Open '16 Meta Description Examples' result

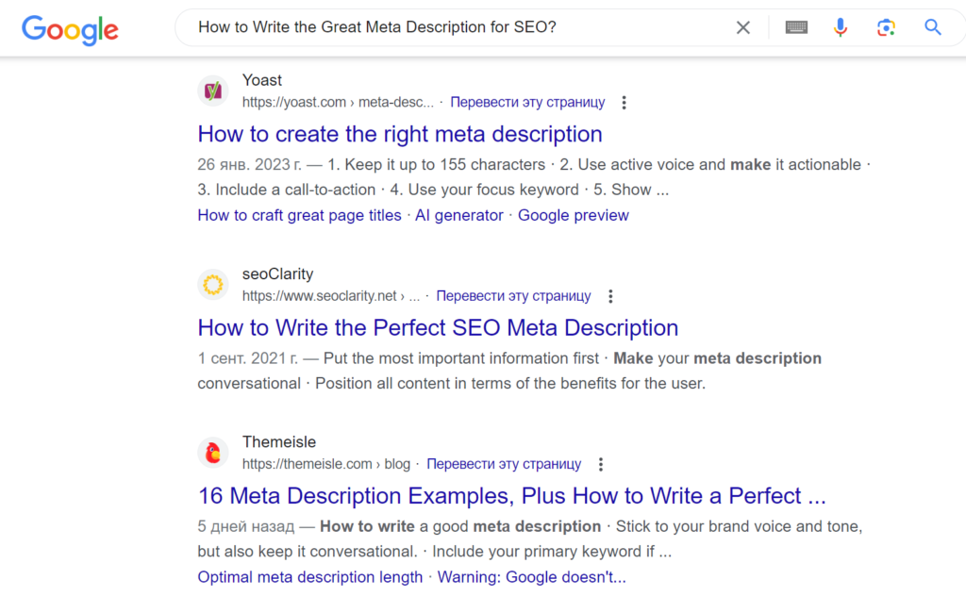[511, 496]
